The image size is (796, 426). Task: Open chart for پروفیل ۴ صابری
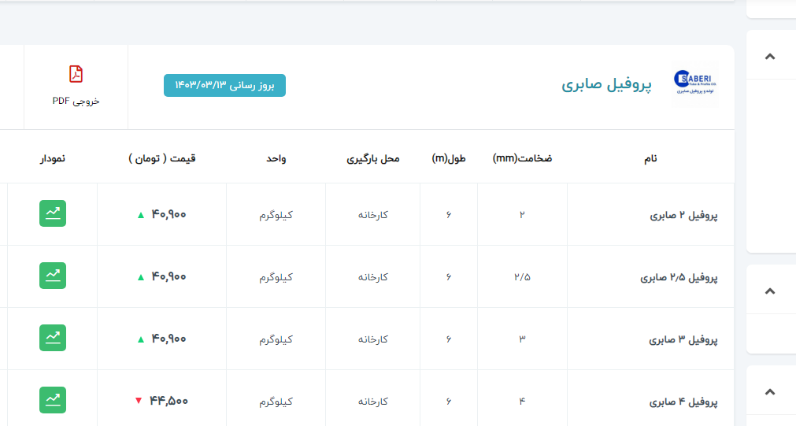point(53,400)
